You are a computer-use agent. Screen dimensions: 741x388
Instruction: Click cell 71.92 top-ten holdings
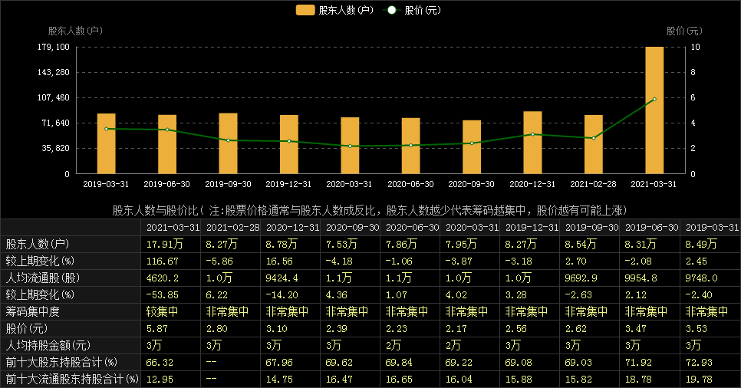tap(638, 363)
